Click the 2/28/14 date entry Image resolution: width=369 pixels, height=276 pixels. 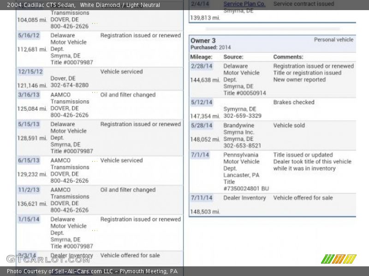click(202, 66)
